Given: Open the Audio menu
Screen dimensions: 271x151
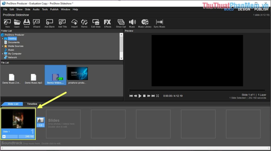Looking at the screenshot, I should (36, 9).
